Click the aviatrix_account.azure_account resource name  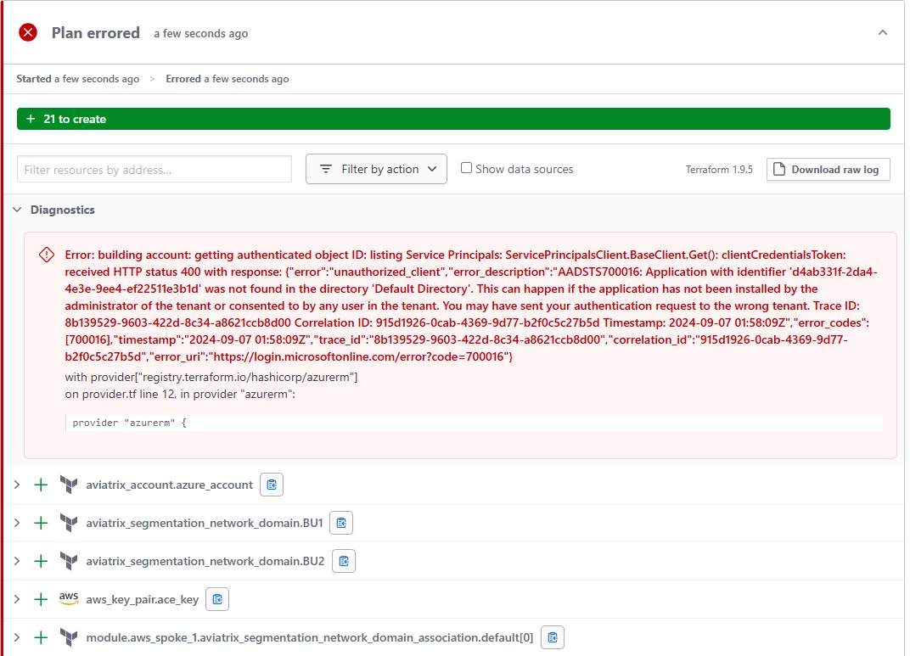170,485
